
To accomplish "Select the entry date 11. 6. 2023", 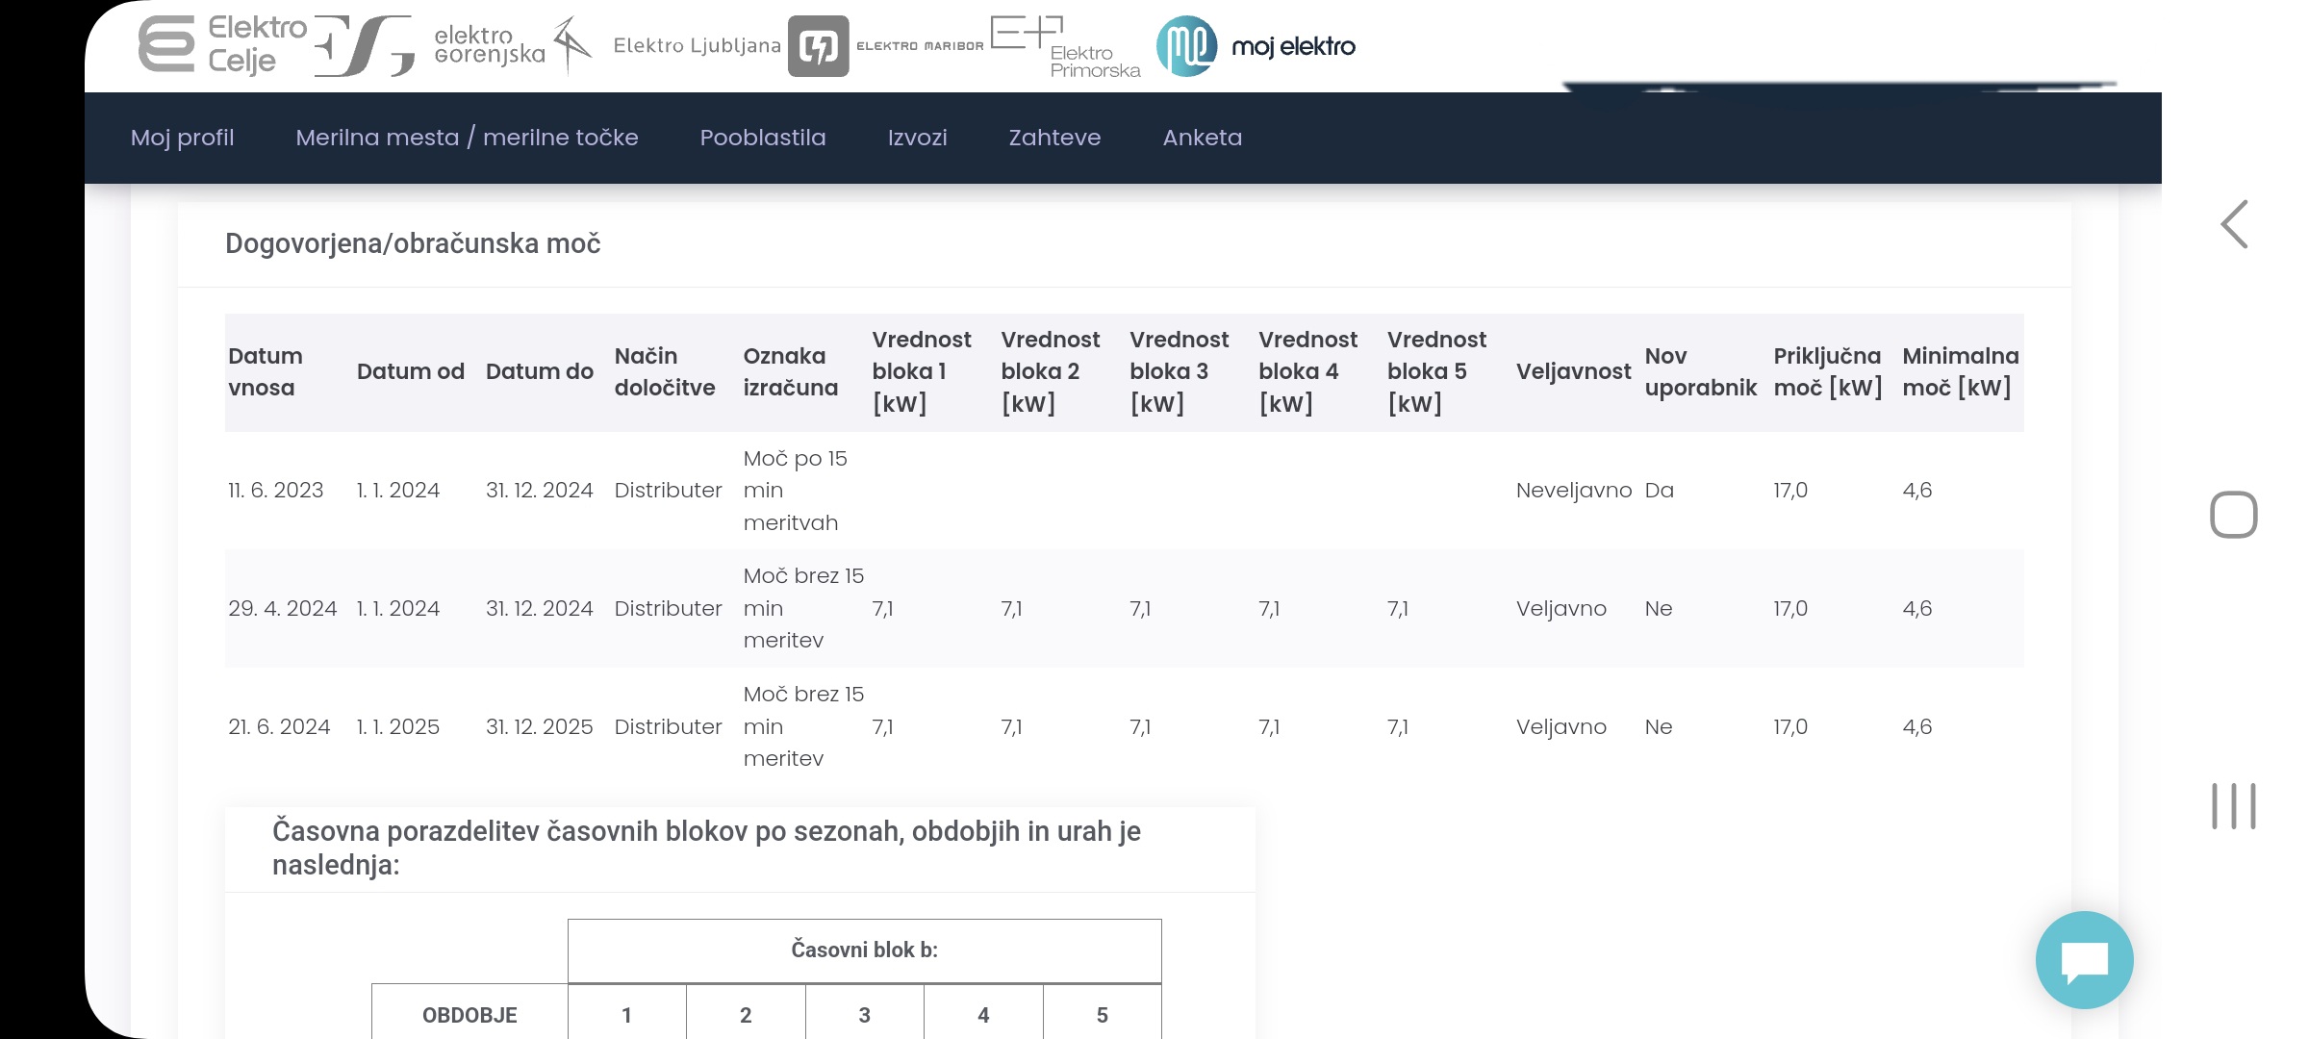I will [x=276, y=491].
